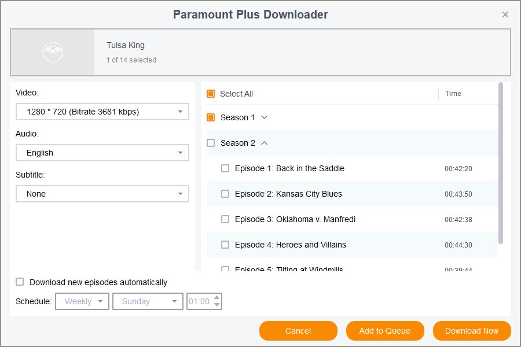Decrease schedule time with down arrow
The width and height of the screenshot is (521, 347).
click(217, 305)
